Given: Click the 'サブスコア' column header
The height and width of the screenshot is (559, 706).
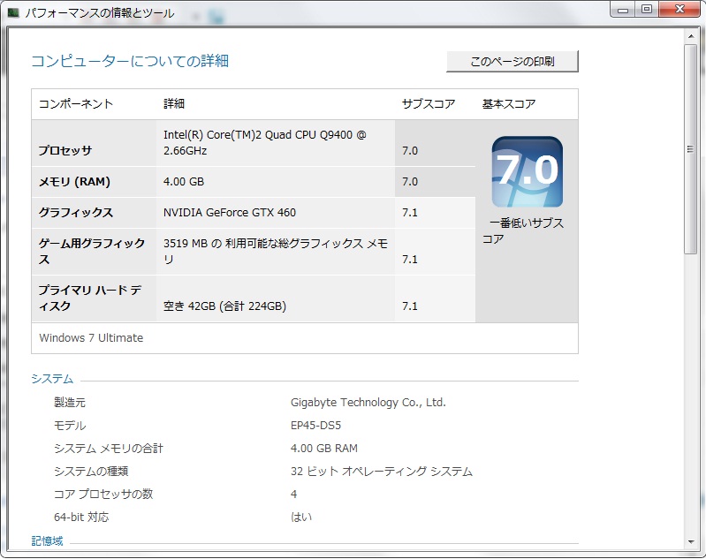Looking at the screenshot, I should click(x=429, y=104).
